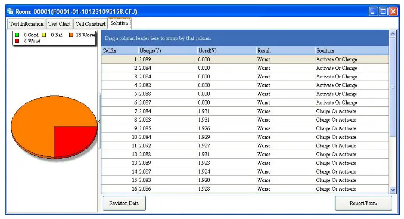Select Uend value 1.924 in row 14
Screen dimensions: 404x219
click(x=227, y=172)
